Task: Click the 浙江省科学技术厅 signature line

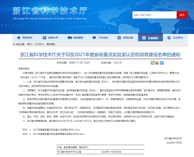Action: coord(173,139)
